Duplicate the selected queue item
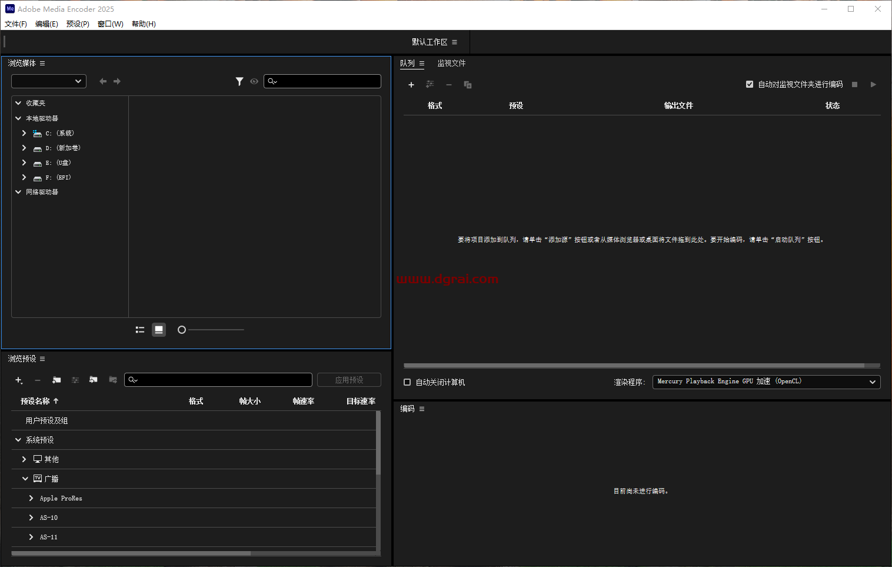 [x=468, y=85]
